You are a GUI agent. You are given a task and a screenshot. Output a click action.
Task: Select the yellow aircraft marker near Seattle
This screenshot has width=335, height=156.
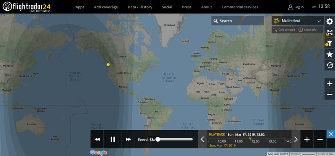[108, 65]
